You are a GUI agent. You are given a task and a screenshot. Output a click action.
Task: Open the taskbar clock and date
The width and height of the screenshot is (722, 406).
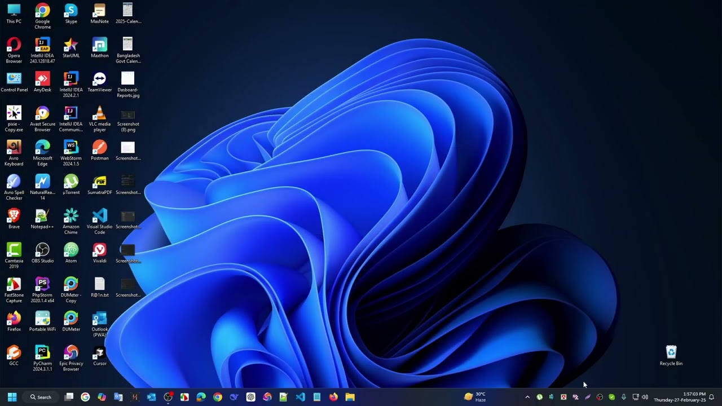coord(680,397)
